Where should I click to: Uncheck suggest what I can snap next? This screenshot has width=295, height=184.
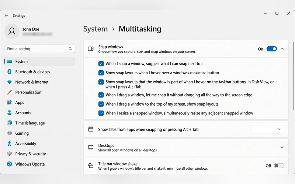101,64
